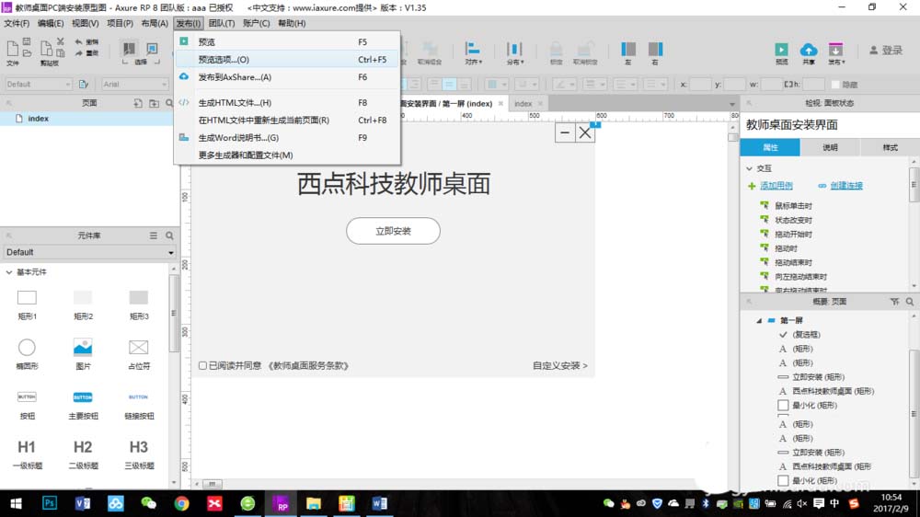
Task: Switch to the Style (样式) tab
Action: [890, 148]
